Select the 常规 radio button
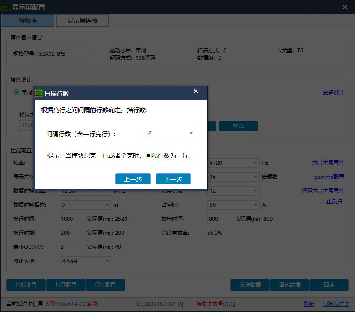355x312 pixels. pyautogui.click(x=16, y=92)
